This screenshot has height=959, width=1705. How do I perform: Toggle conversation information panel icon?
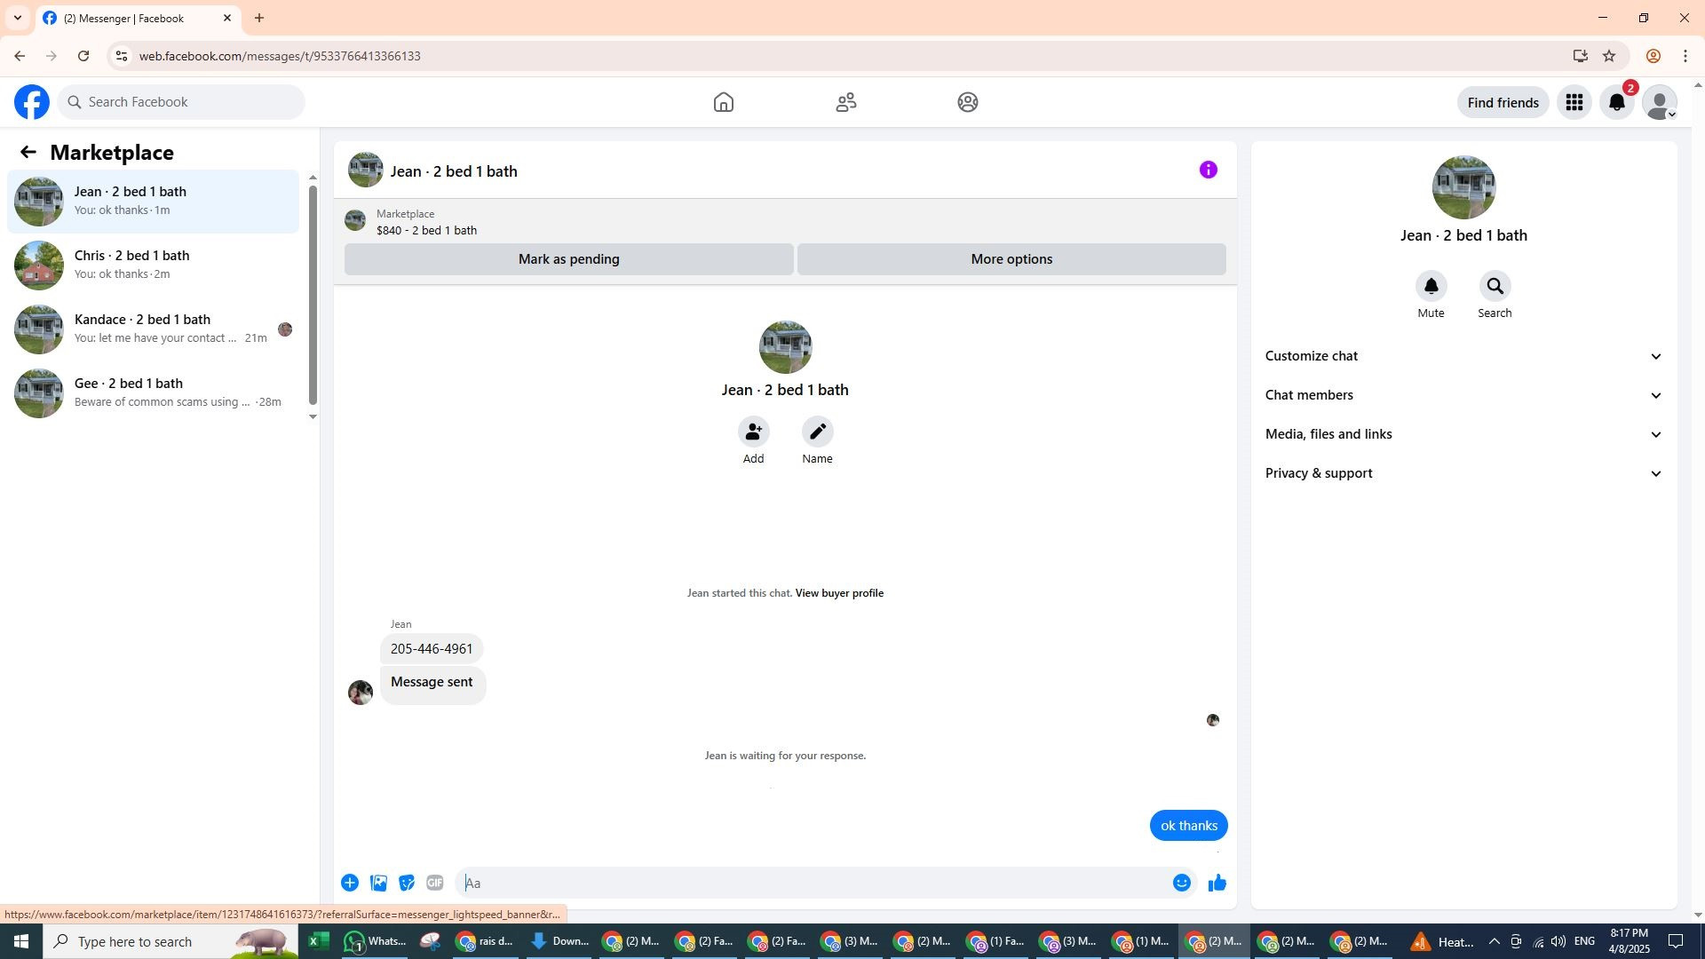pyautogui.click(x=1208, y=170)
